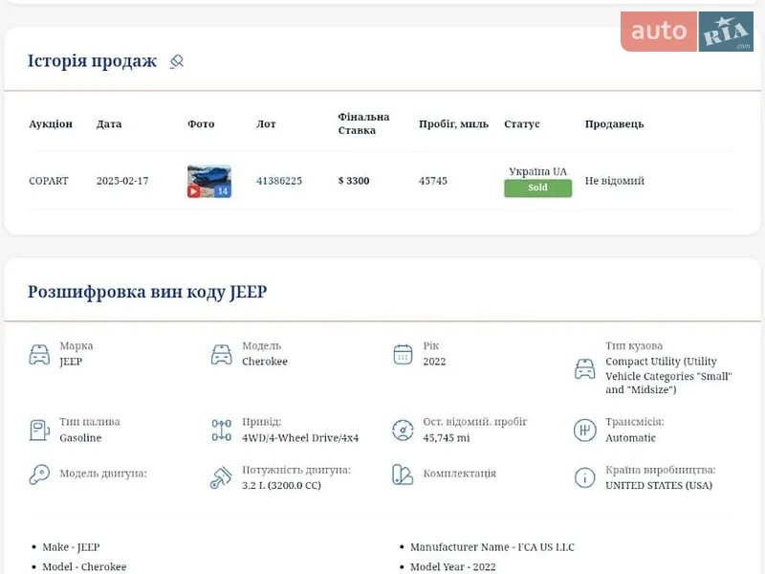Select the year value 2022

click(x=434, y=362)
